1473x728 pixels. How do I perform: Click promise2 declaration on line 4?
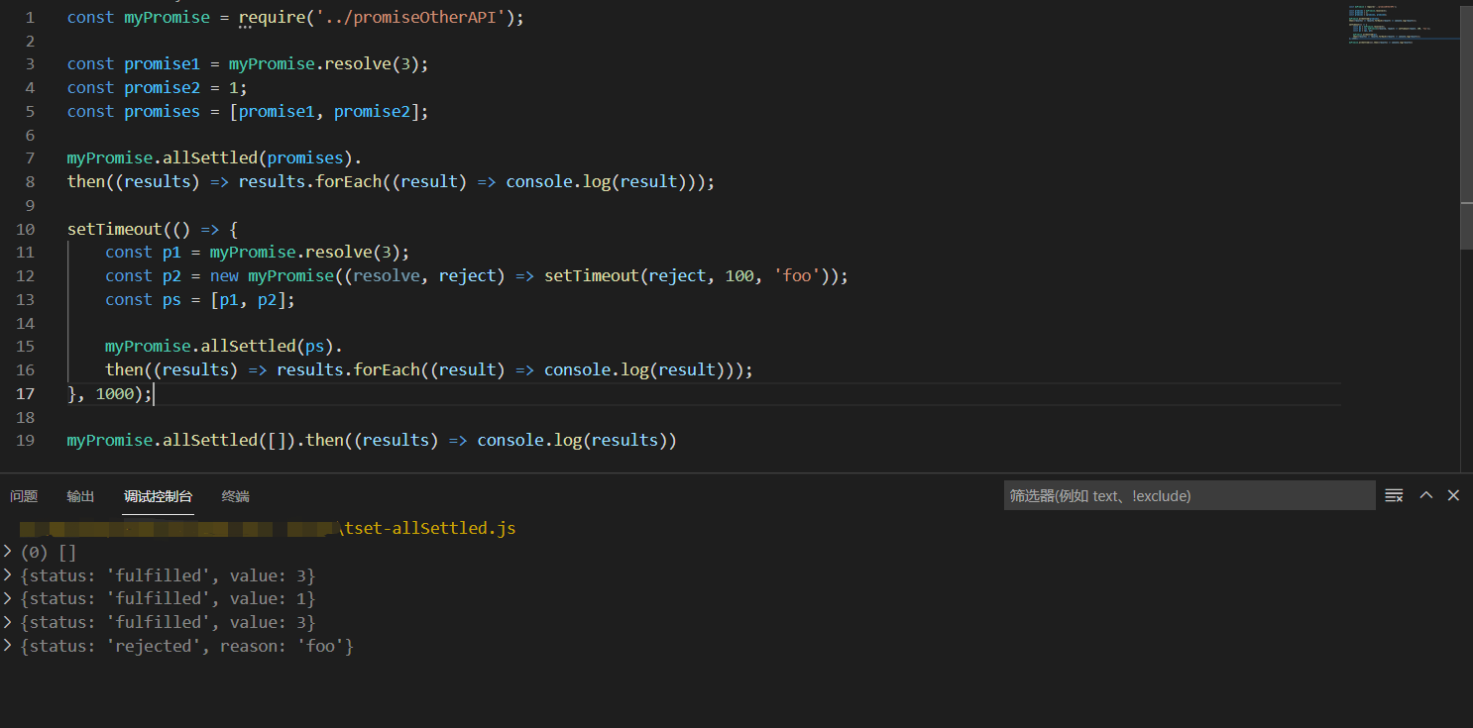(162, 88)
